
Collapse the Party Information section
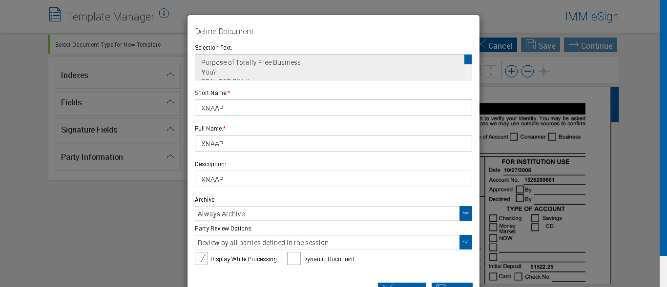170,157
